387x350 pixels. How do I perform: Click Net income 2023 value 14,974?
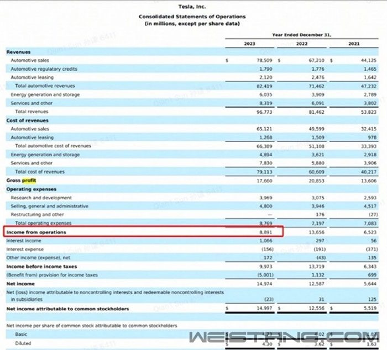pyautogui.click(x=264, y=284)
